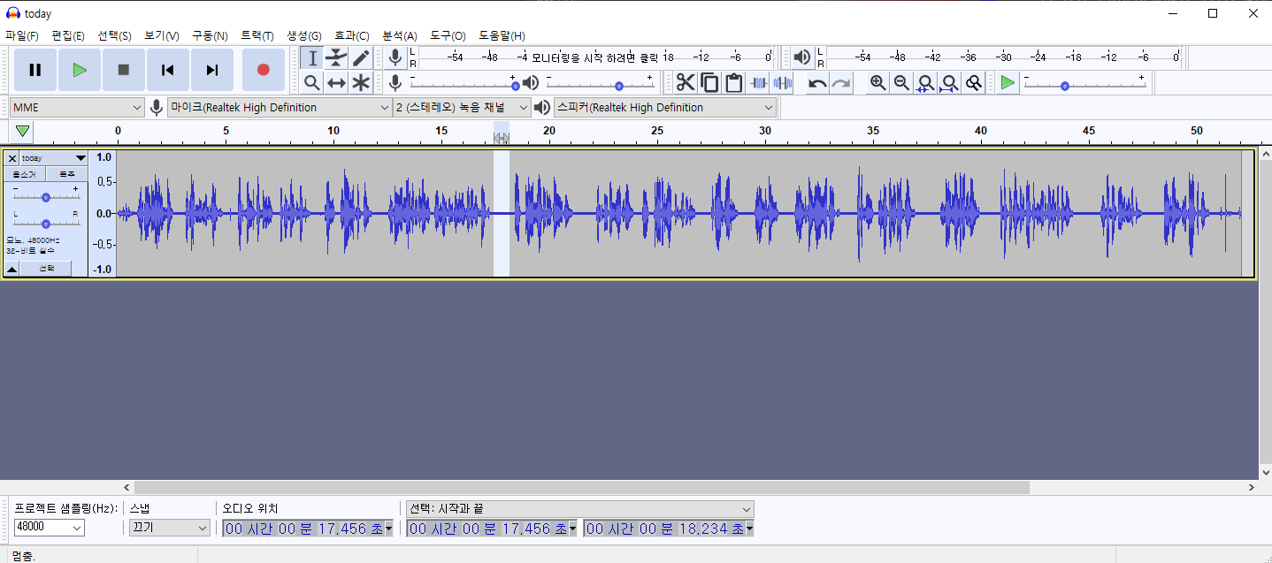Open the 2 (스테레오) 녹음 채널 dropdown

pyautogui.click(x=462, y=107)
